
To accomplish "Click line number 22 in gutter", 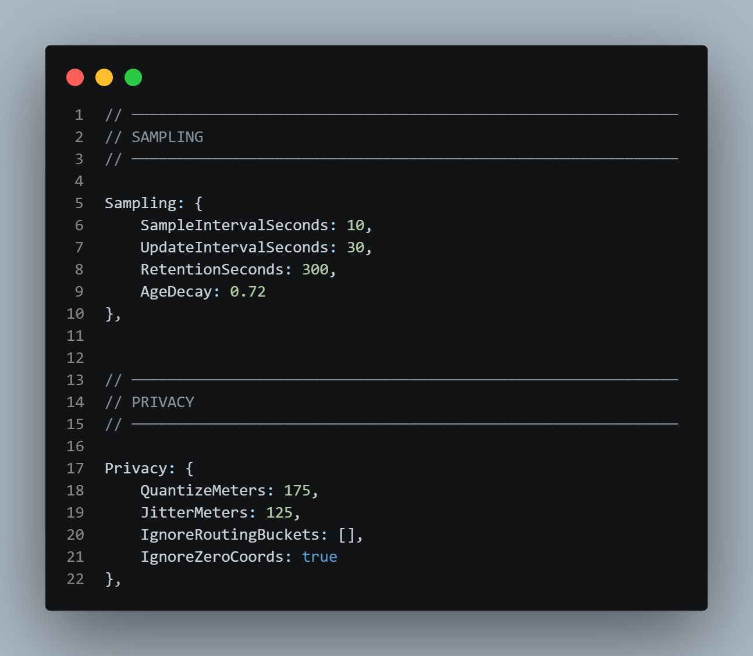I will 75,579.
